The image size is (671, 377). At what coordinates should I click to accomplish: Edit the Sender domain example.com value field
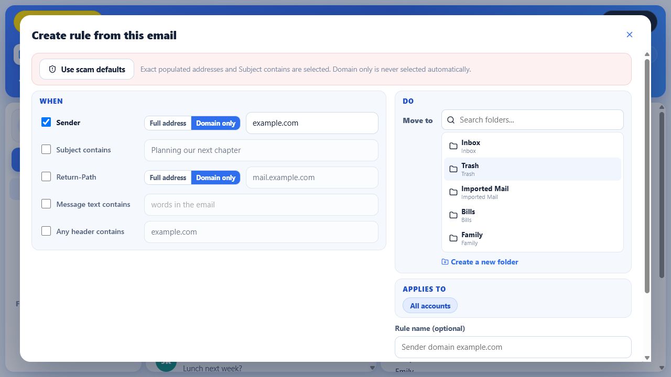[x=312, y=123]
